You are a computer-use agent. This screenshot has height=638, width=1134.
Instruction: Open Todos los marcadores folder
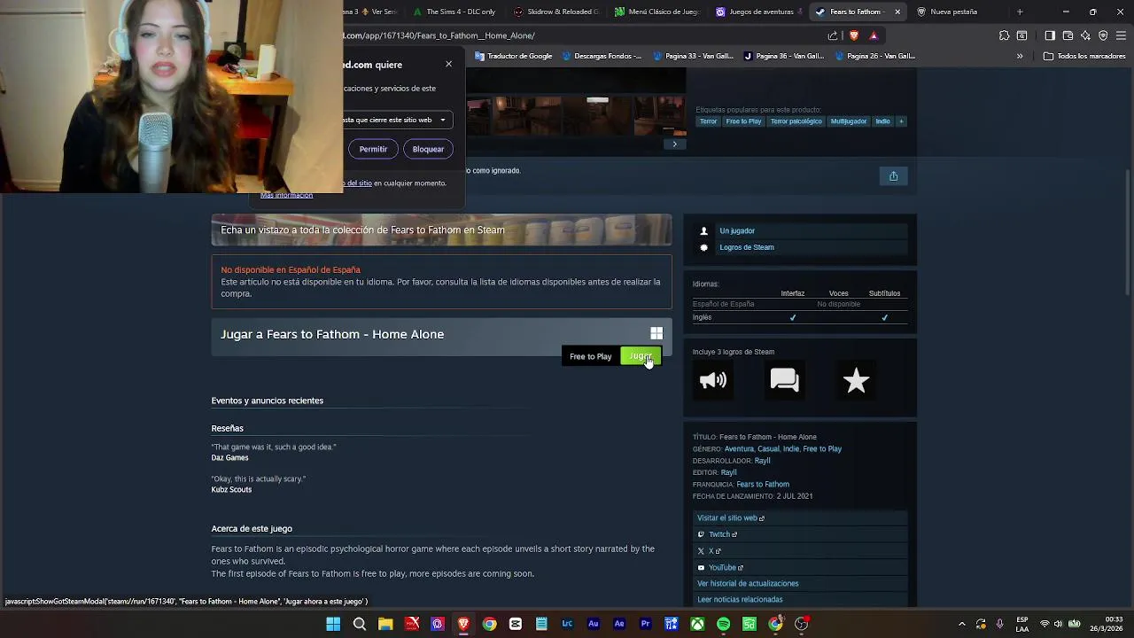pyautogui.click(x=1084, y=56)
